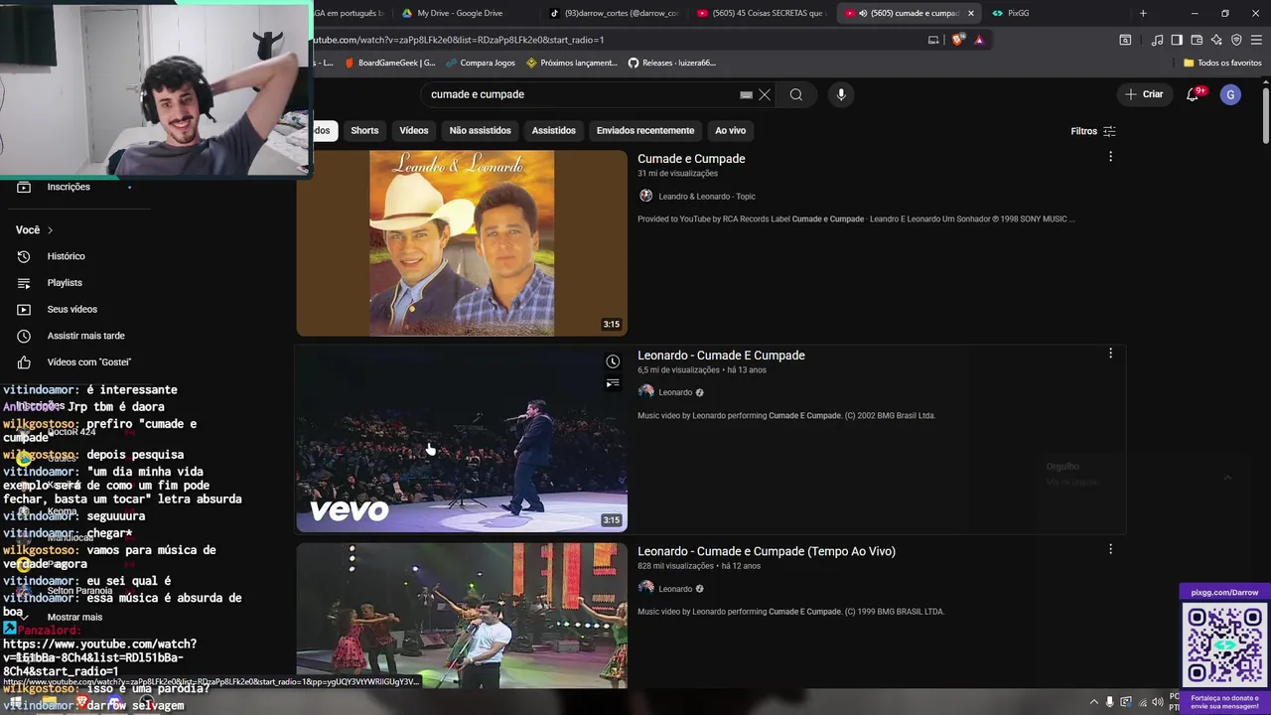Open Leandro & Leonardo - Topic channel

point(707,197)
